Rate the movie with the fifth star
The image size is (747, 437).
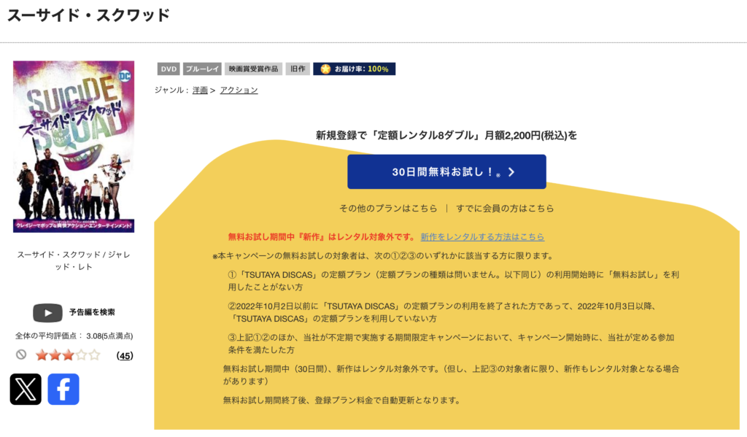94,355
